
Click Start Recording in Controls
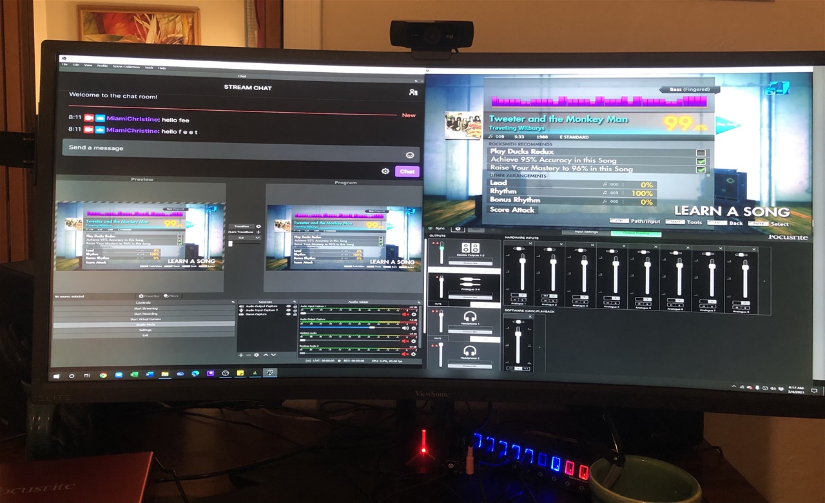144,314
